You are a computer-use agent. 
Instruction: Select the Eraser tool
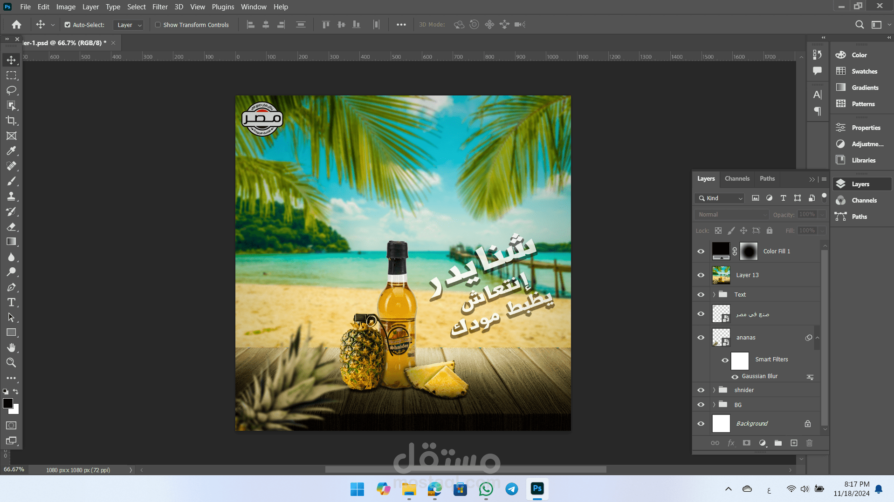pos(11,227)
